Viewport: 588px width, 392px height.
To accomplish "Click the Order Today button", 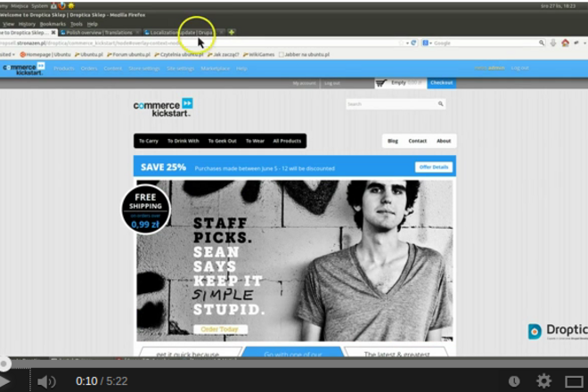I will 220,330.
